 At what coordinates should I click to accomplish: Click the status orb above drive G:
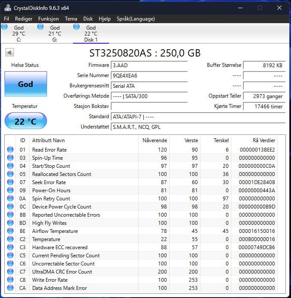pyautogui.click(x=40, y=27)
